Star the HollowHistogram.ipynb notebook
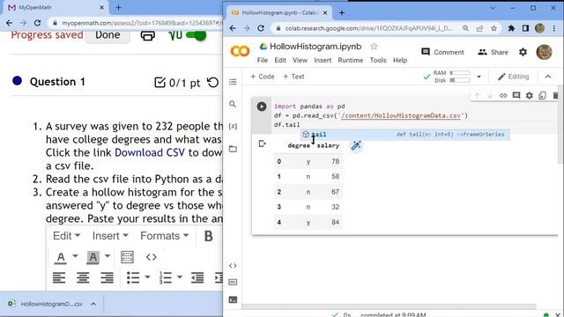Image resolution: width=564 pixels, height=317 pixels. (374, 47)
